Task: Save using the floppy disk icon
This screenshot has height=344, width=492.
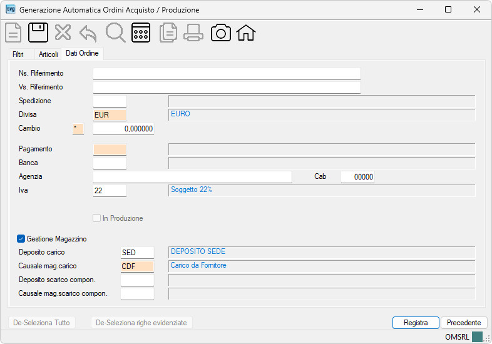Action: tap(38, 33)
